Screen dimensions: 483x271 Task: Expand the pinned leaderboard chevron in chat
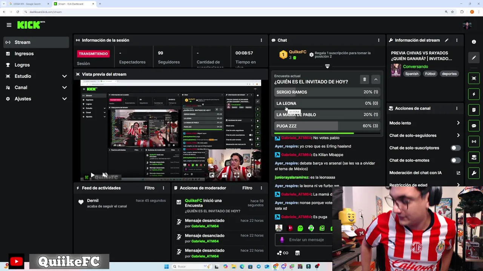pyautogui.click(x=327, y=66)
